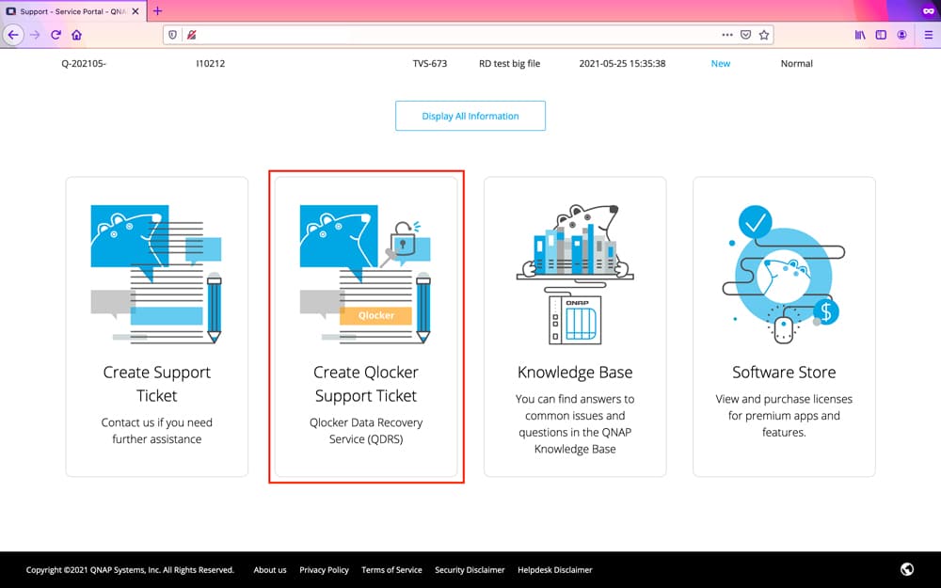Toggle the sidebar view icon
941x588 pixels.
[x=881, y=35]
